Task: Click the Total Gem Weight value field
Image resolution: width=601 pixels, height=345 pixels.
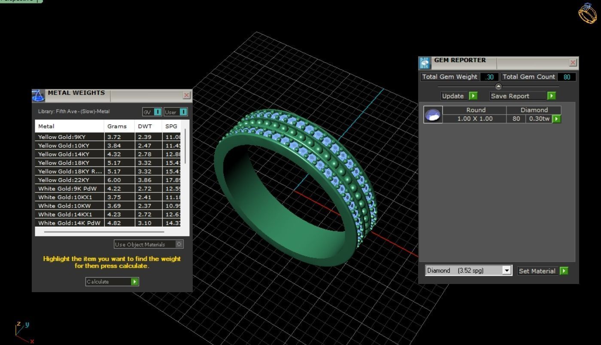Action: (x=489, y=77)
